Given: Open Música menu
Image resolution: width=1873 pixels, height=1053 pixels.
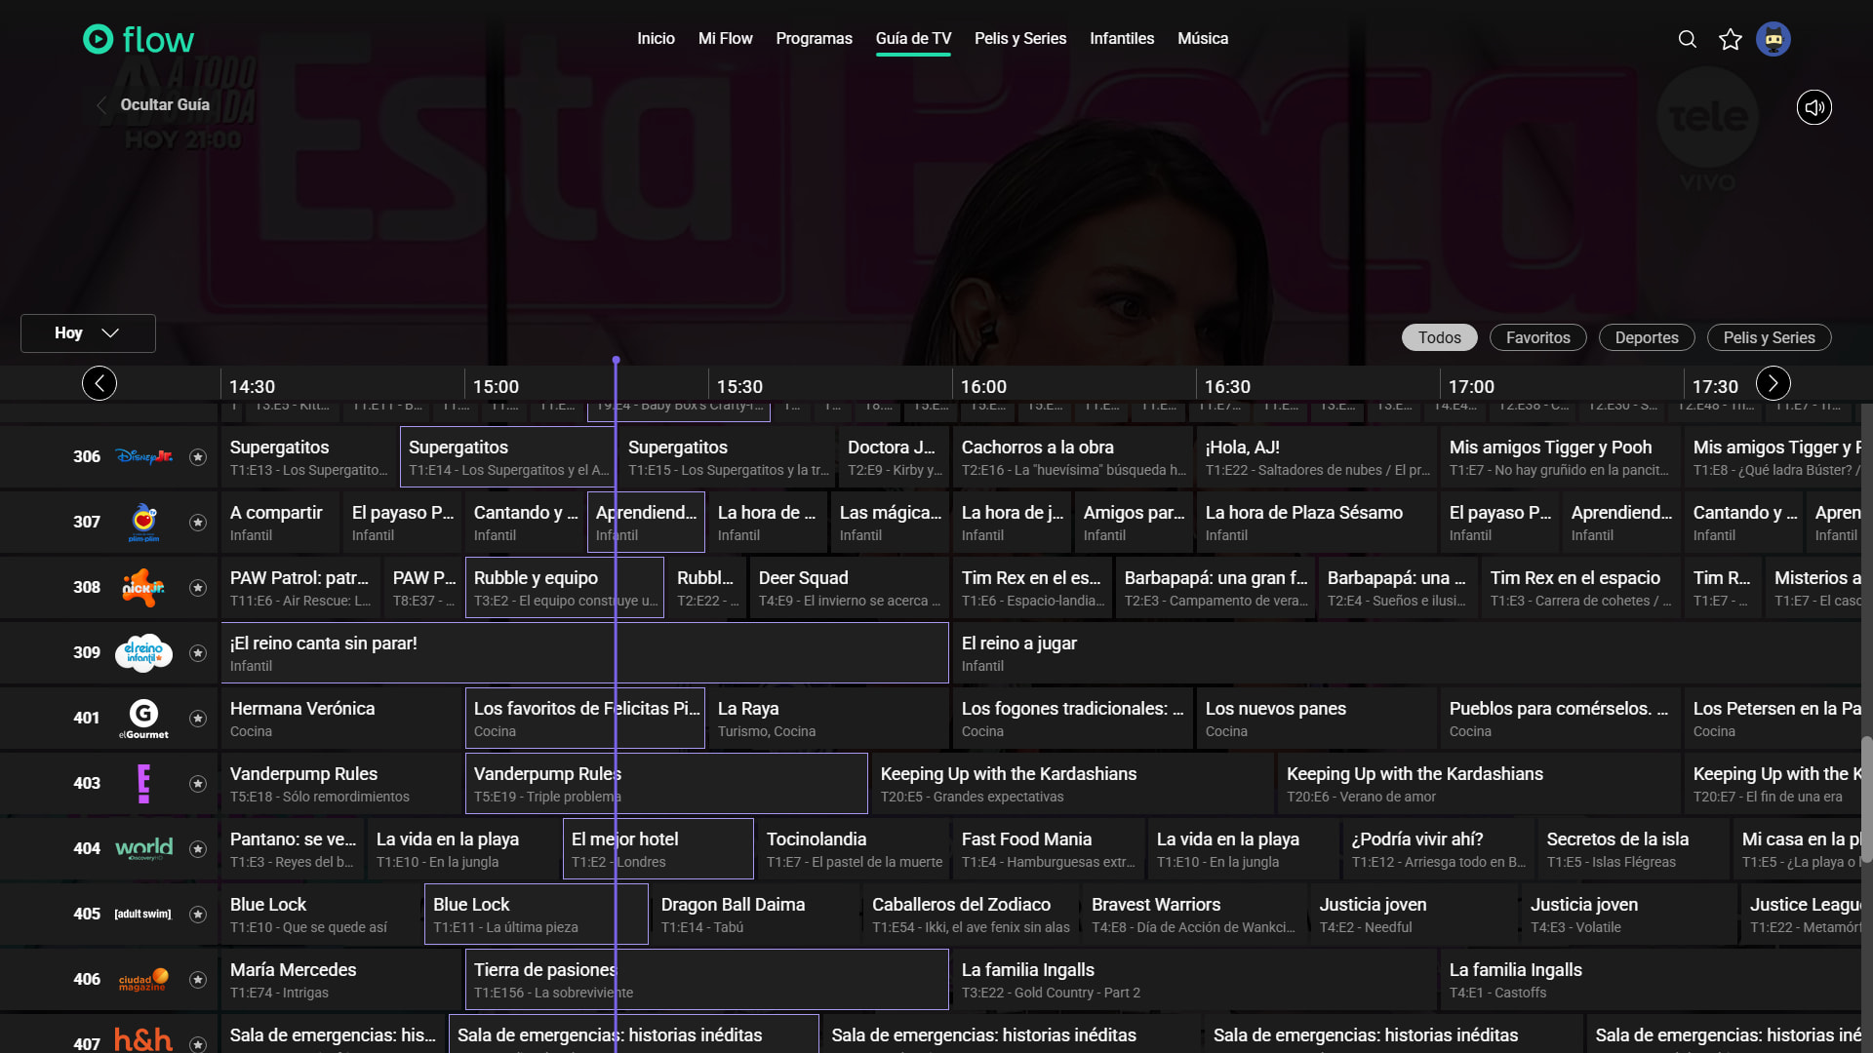Looking at the screenshot, I should tap(1203, 39).
